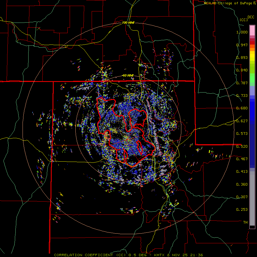
Task: Click the TH threshold label
Action: point(245,222)
